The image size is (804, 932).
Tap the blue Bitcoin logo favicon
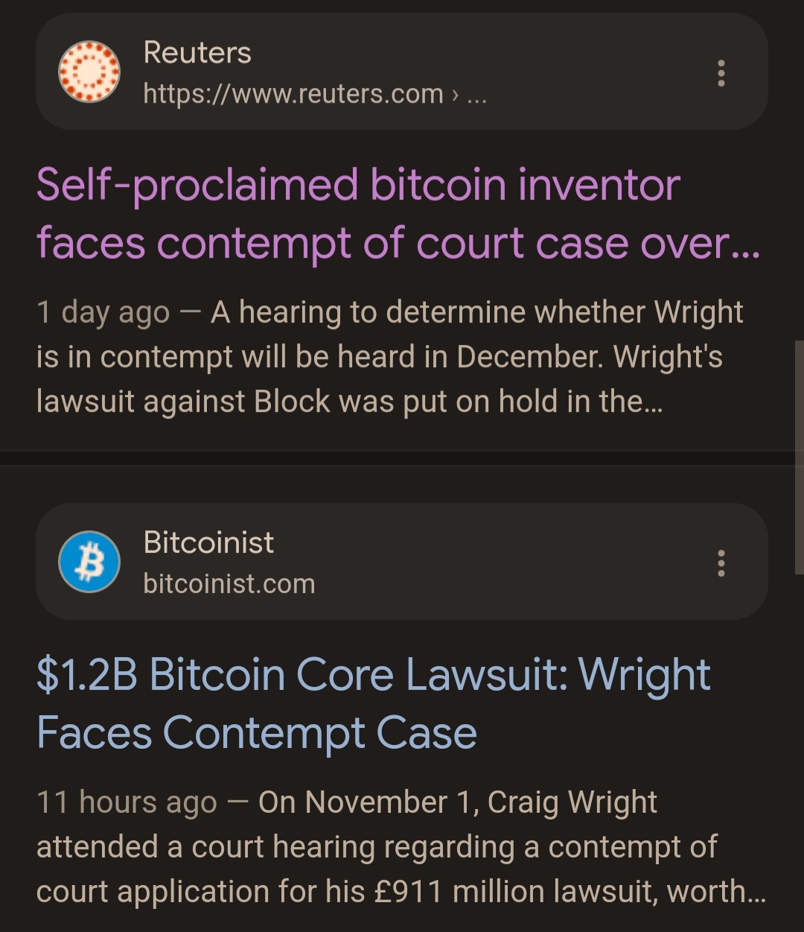(x=89, y=562)
